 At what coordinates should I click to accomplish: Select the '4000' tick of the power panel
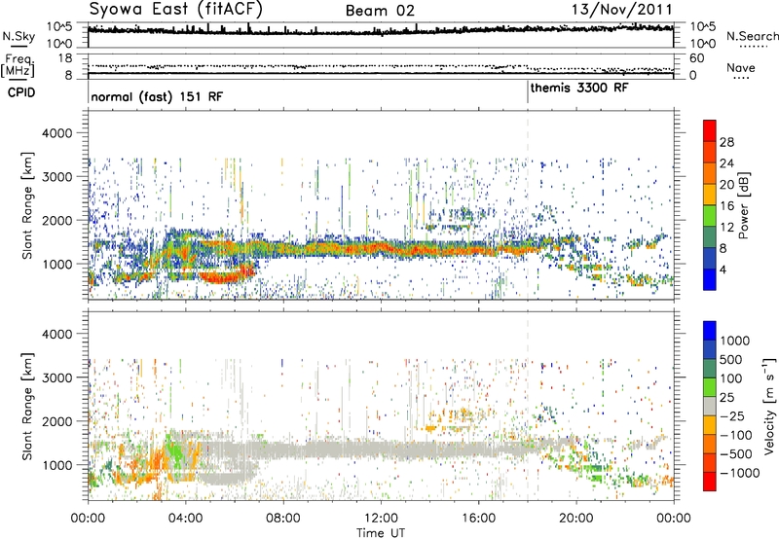pyautogui.click(x=59, y=133)
